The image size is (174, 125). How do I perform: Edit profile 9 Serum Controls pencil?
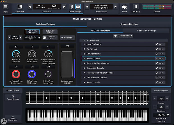[x=160, y=83]
